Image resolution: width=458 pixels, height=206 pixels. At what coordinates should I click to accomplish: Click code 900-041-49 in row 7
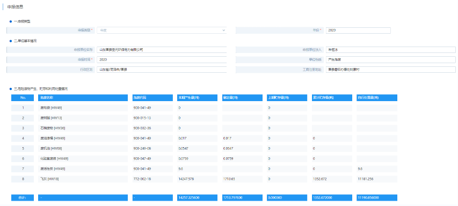(x=152, y=169)
